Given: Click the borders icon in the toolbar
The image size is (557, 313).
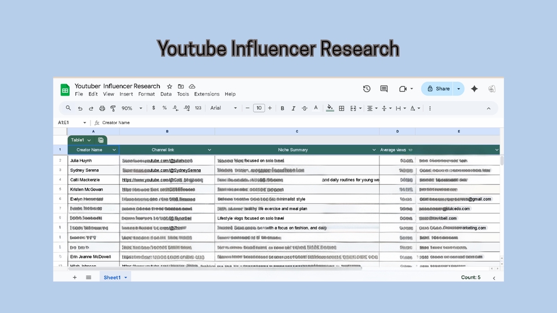Looking at the screenshot, I should 342,108.
